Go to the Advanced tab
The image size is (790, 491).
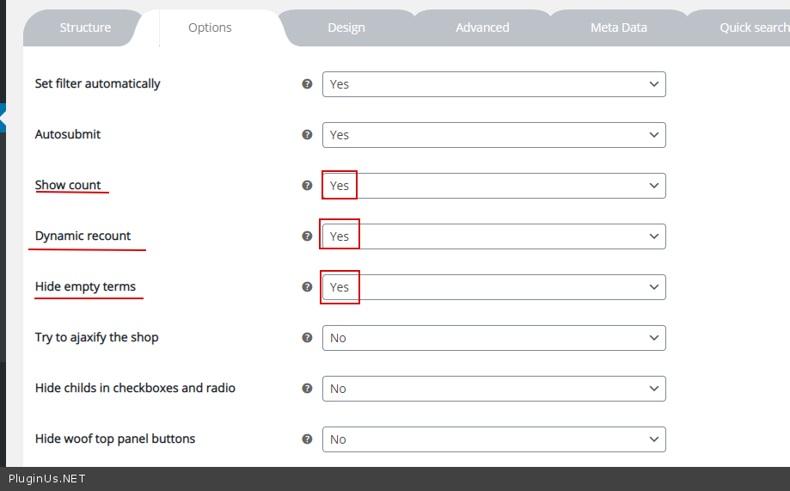482,28
